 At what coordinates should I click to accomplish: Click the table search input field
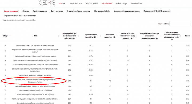(x=180, y=24)
